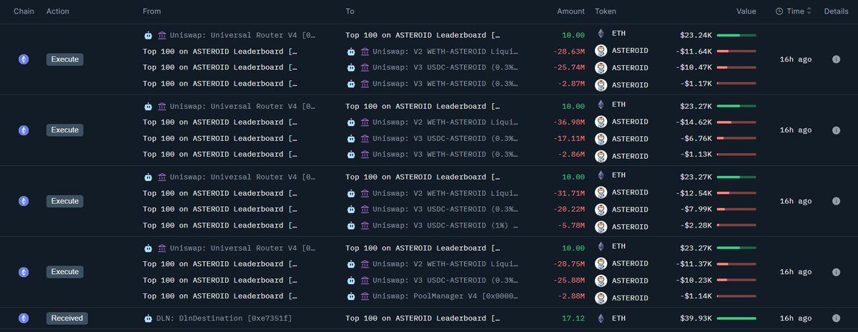This screenshot has width=858, height=332.
Task: Sort by the Value column header
Action: click(x=746, y=11)
